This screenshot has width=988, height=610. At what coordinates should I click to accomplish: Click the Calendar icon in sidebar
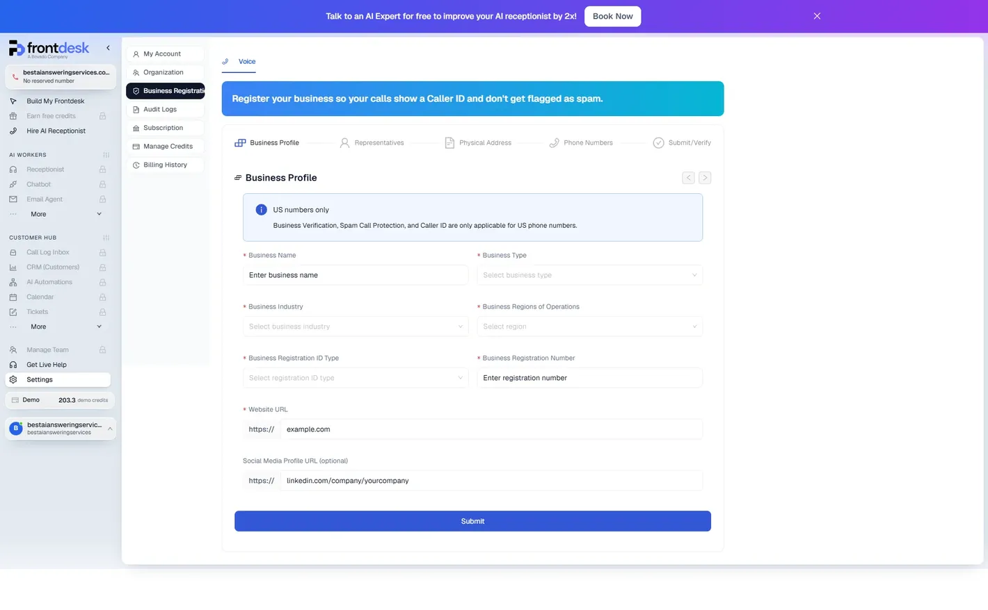[13, 297]
